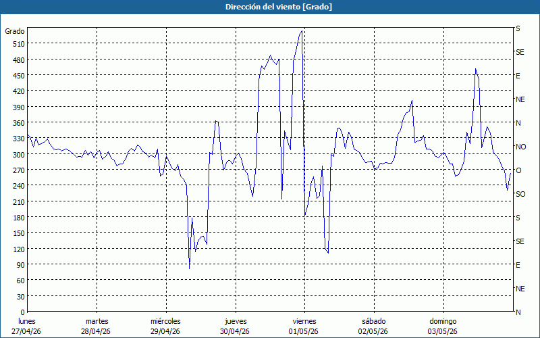This screenshot has height=338, width=540.
Task: Click the 300 tick label
Action: pyautogui.click(x=18, y=155)
